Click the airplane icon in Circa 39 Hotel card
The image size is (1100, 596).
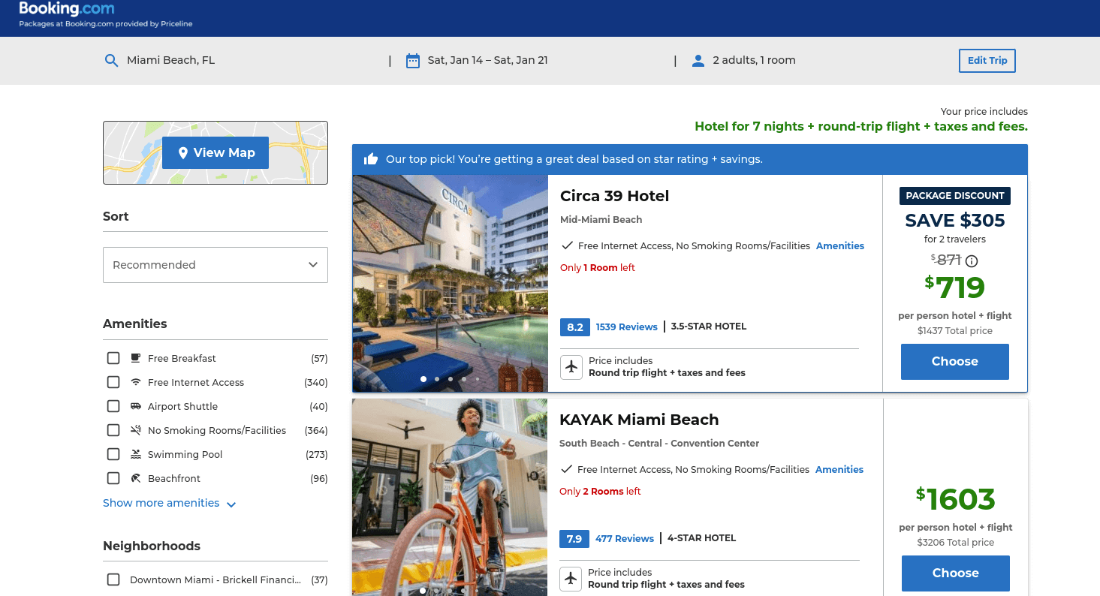571,367
